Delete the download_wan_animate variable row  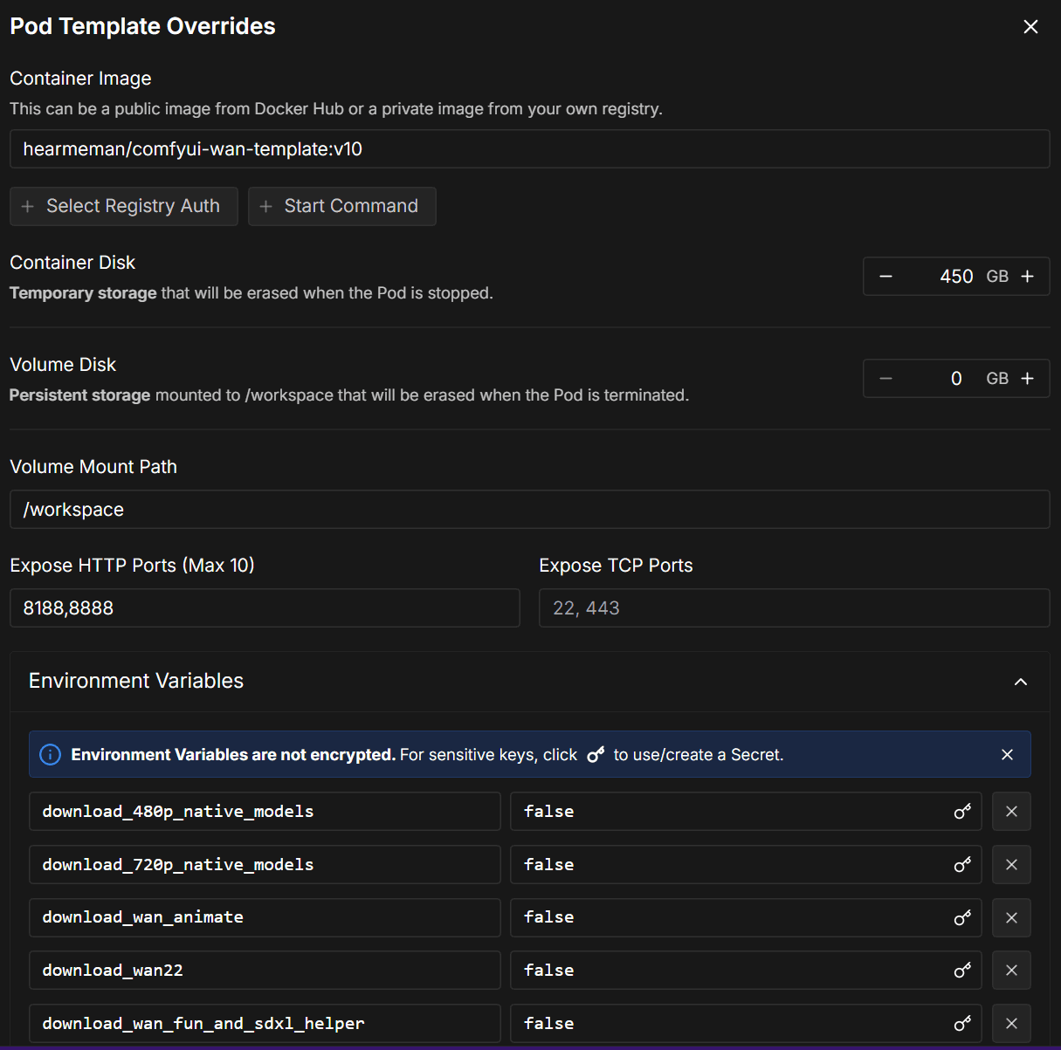click(x=1011, y=917)
